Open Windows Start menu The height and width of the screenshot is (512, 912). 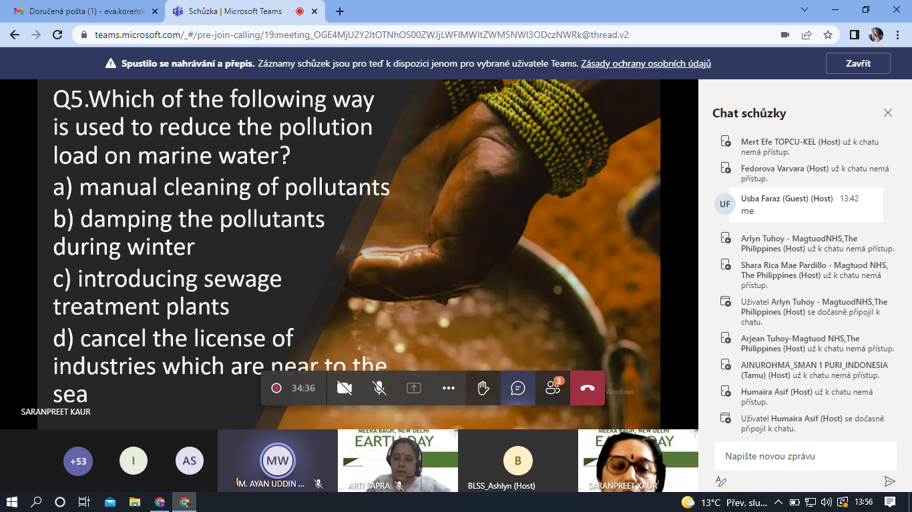pos(12,502)
